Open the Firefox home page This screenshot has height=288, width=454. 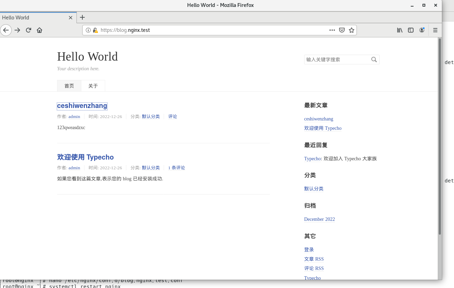point(39,30)
